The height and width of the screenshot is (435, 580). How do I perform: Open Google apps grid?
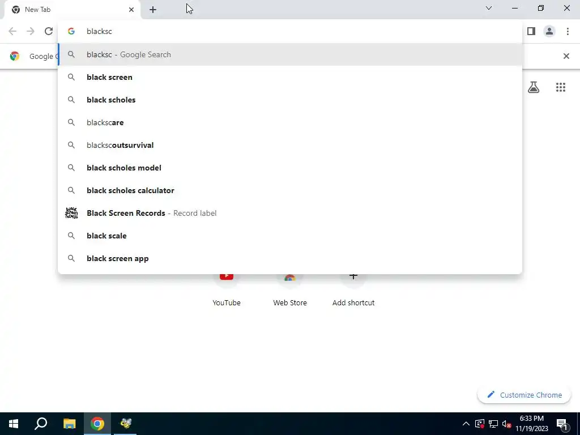pyautogui.click(x=560, y=87)
